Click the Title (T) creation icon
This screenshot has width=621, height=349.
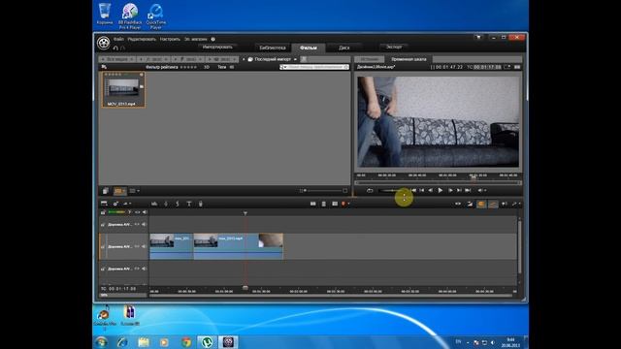coord(189,204)
